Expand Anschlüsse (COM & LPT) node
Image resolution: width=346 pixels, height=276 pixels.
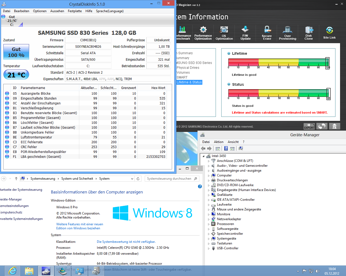[x=209, y=161]
